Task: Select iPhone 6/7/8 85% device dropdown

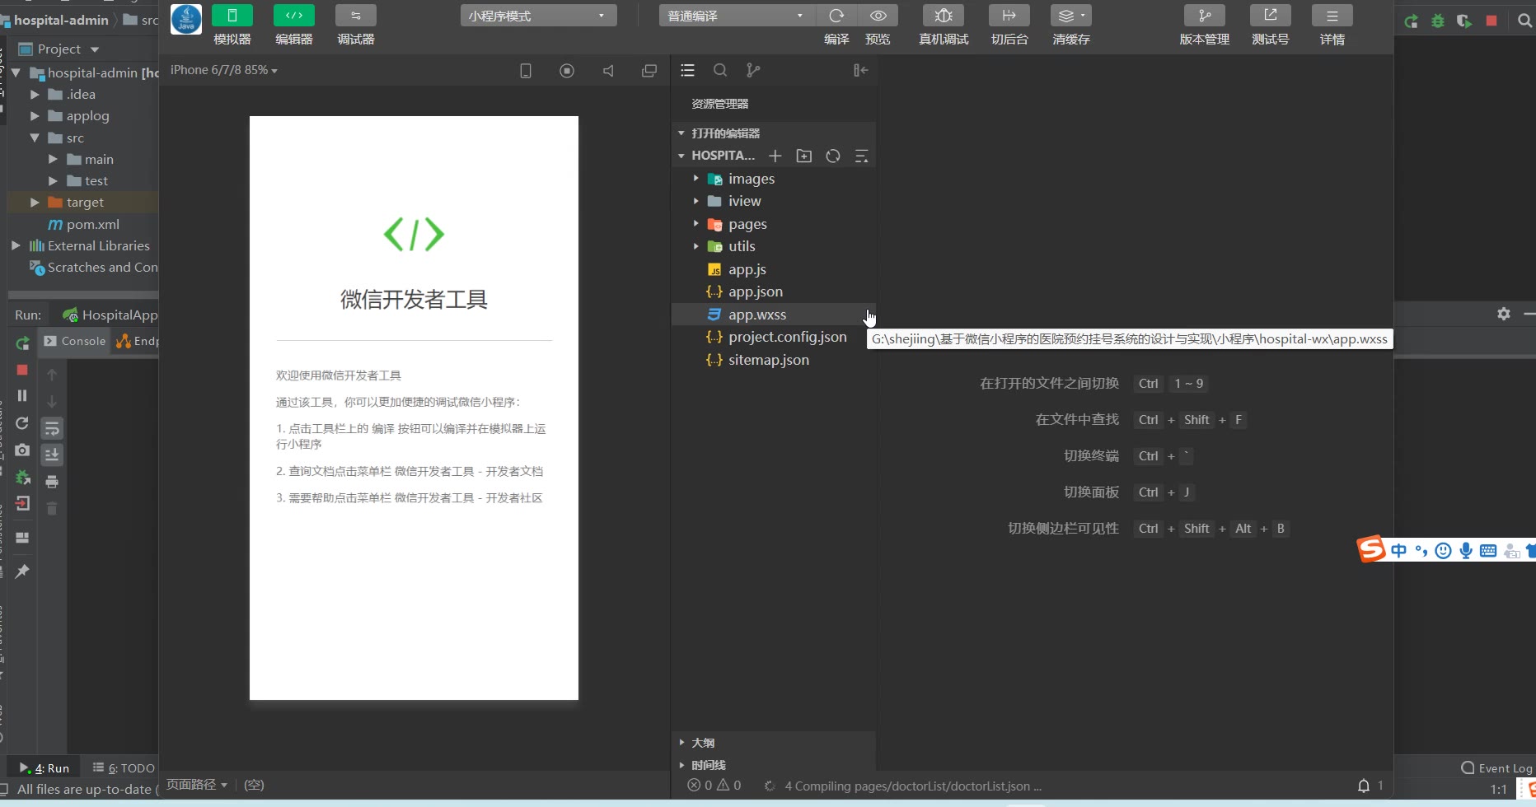Action: click(x=223, y=71)
